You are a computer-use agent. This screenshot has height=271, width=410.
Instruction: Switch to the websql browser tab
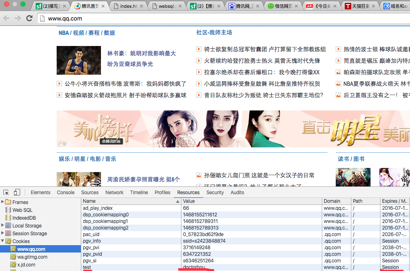point(167,6)
